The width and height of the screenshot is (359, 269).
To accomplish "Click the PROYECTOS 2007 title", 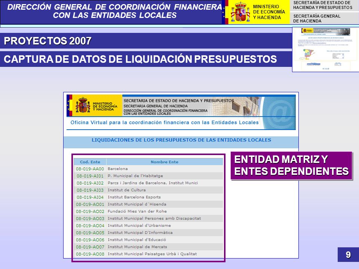I will click(47, 41).
